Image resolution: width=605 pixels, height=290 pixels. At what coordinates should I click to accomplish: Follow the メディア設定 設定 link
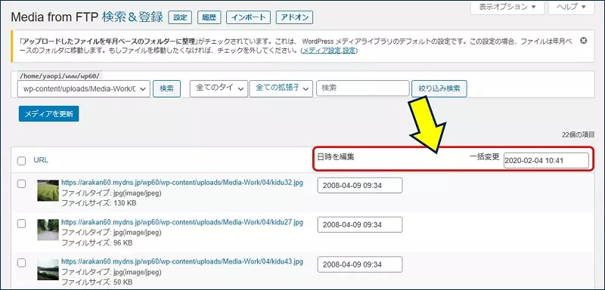(329, 51)
